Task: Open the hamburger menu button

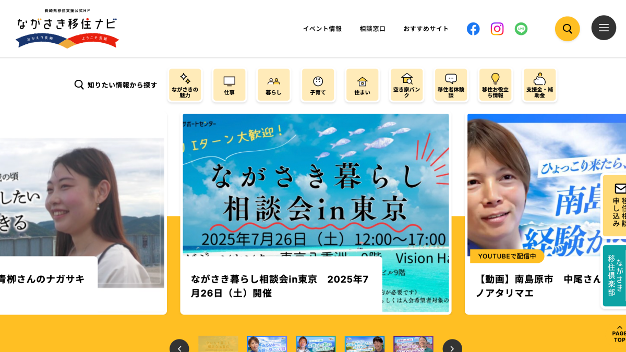Action: pos(604,28)
